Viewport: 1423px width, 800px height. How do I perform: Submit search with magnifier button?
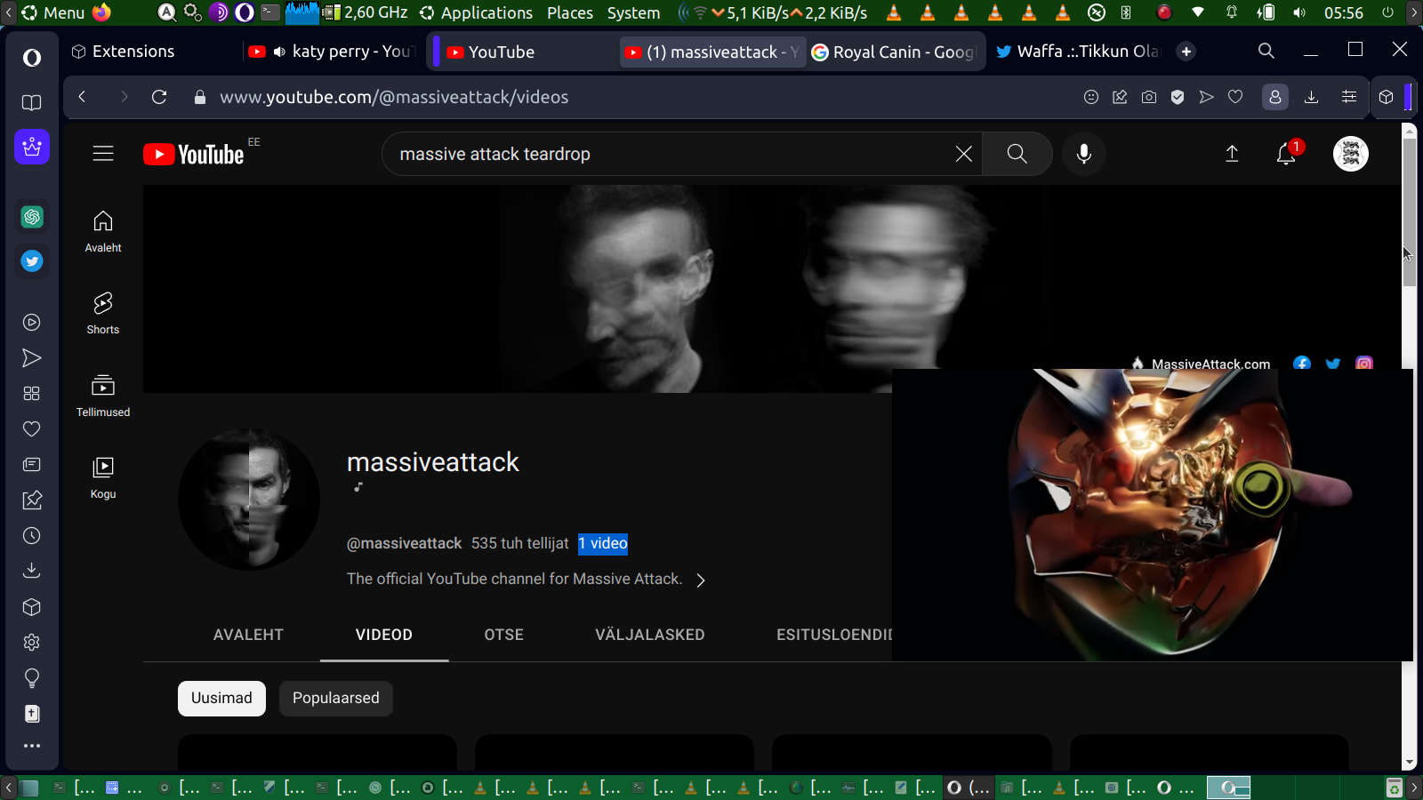[1017, 154]
